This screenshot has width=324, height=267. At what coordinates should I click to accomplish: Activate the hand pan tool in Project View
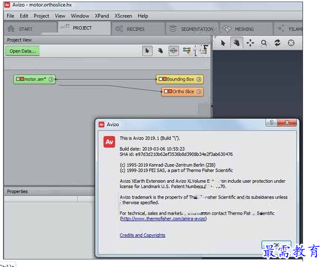(x=160, y=51)
